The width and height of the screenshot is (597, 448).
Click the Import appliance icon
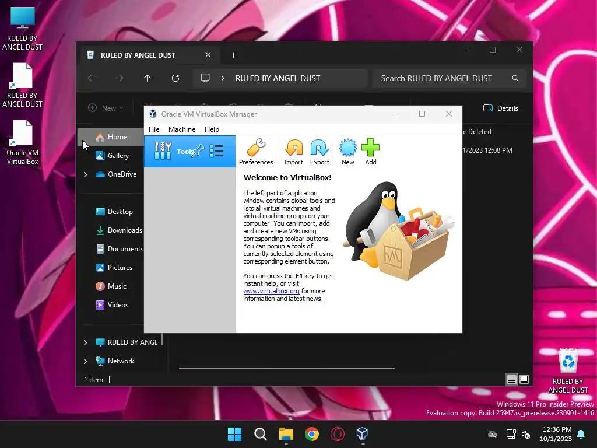click(x=294, y=152)
